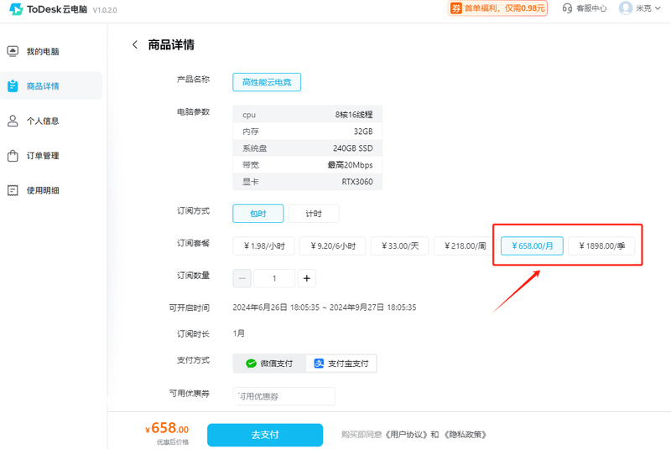Screen dimensions: 671x449
Task: Increase quantity with plus button
Action: tap(307, 278)
